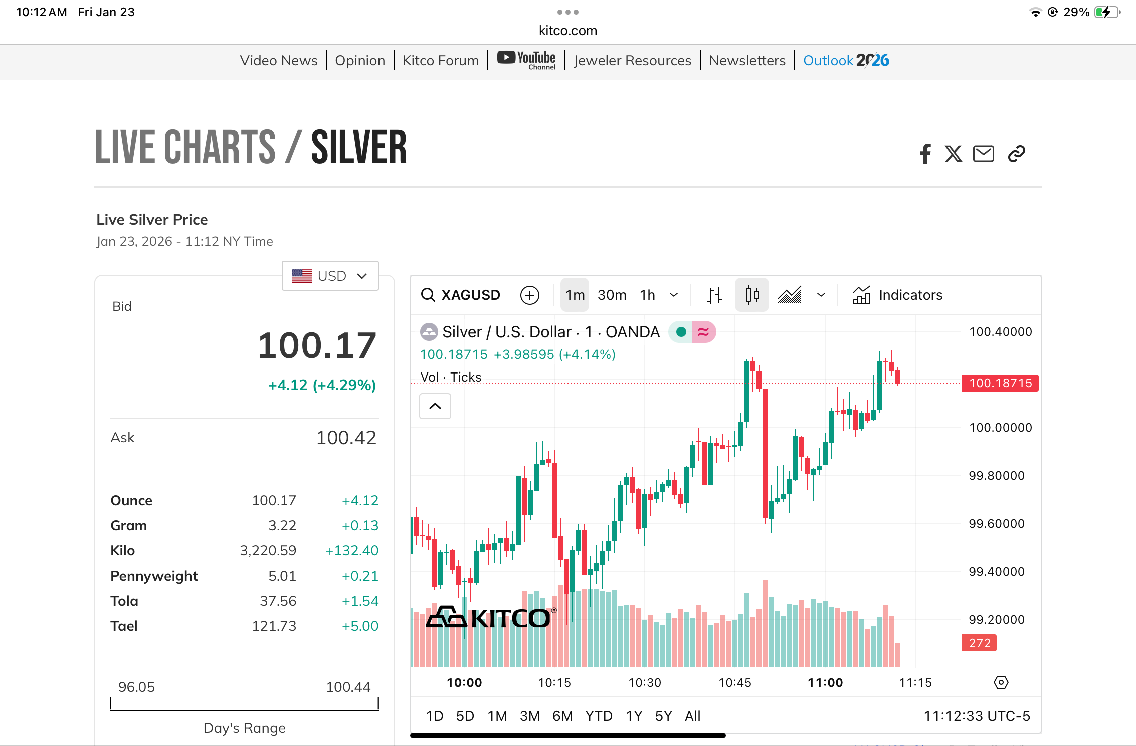1136x746 pixels.
Task: Switch chart to 1h interval
Action: click(x=647, y=295)
